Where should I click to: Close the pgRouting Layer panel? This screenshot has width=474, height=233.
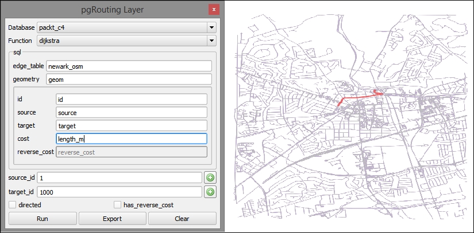coord(214,10)
